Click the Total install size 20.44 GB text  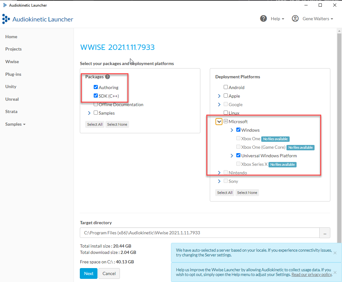106,246
